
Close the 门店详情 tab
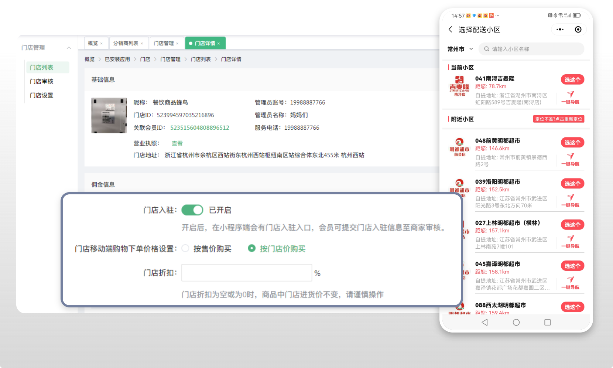pos(219,44)
